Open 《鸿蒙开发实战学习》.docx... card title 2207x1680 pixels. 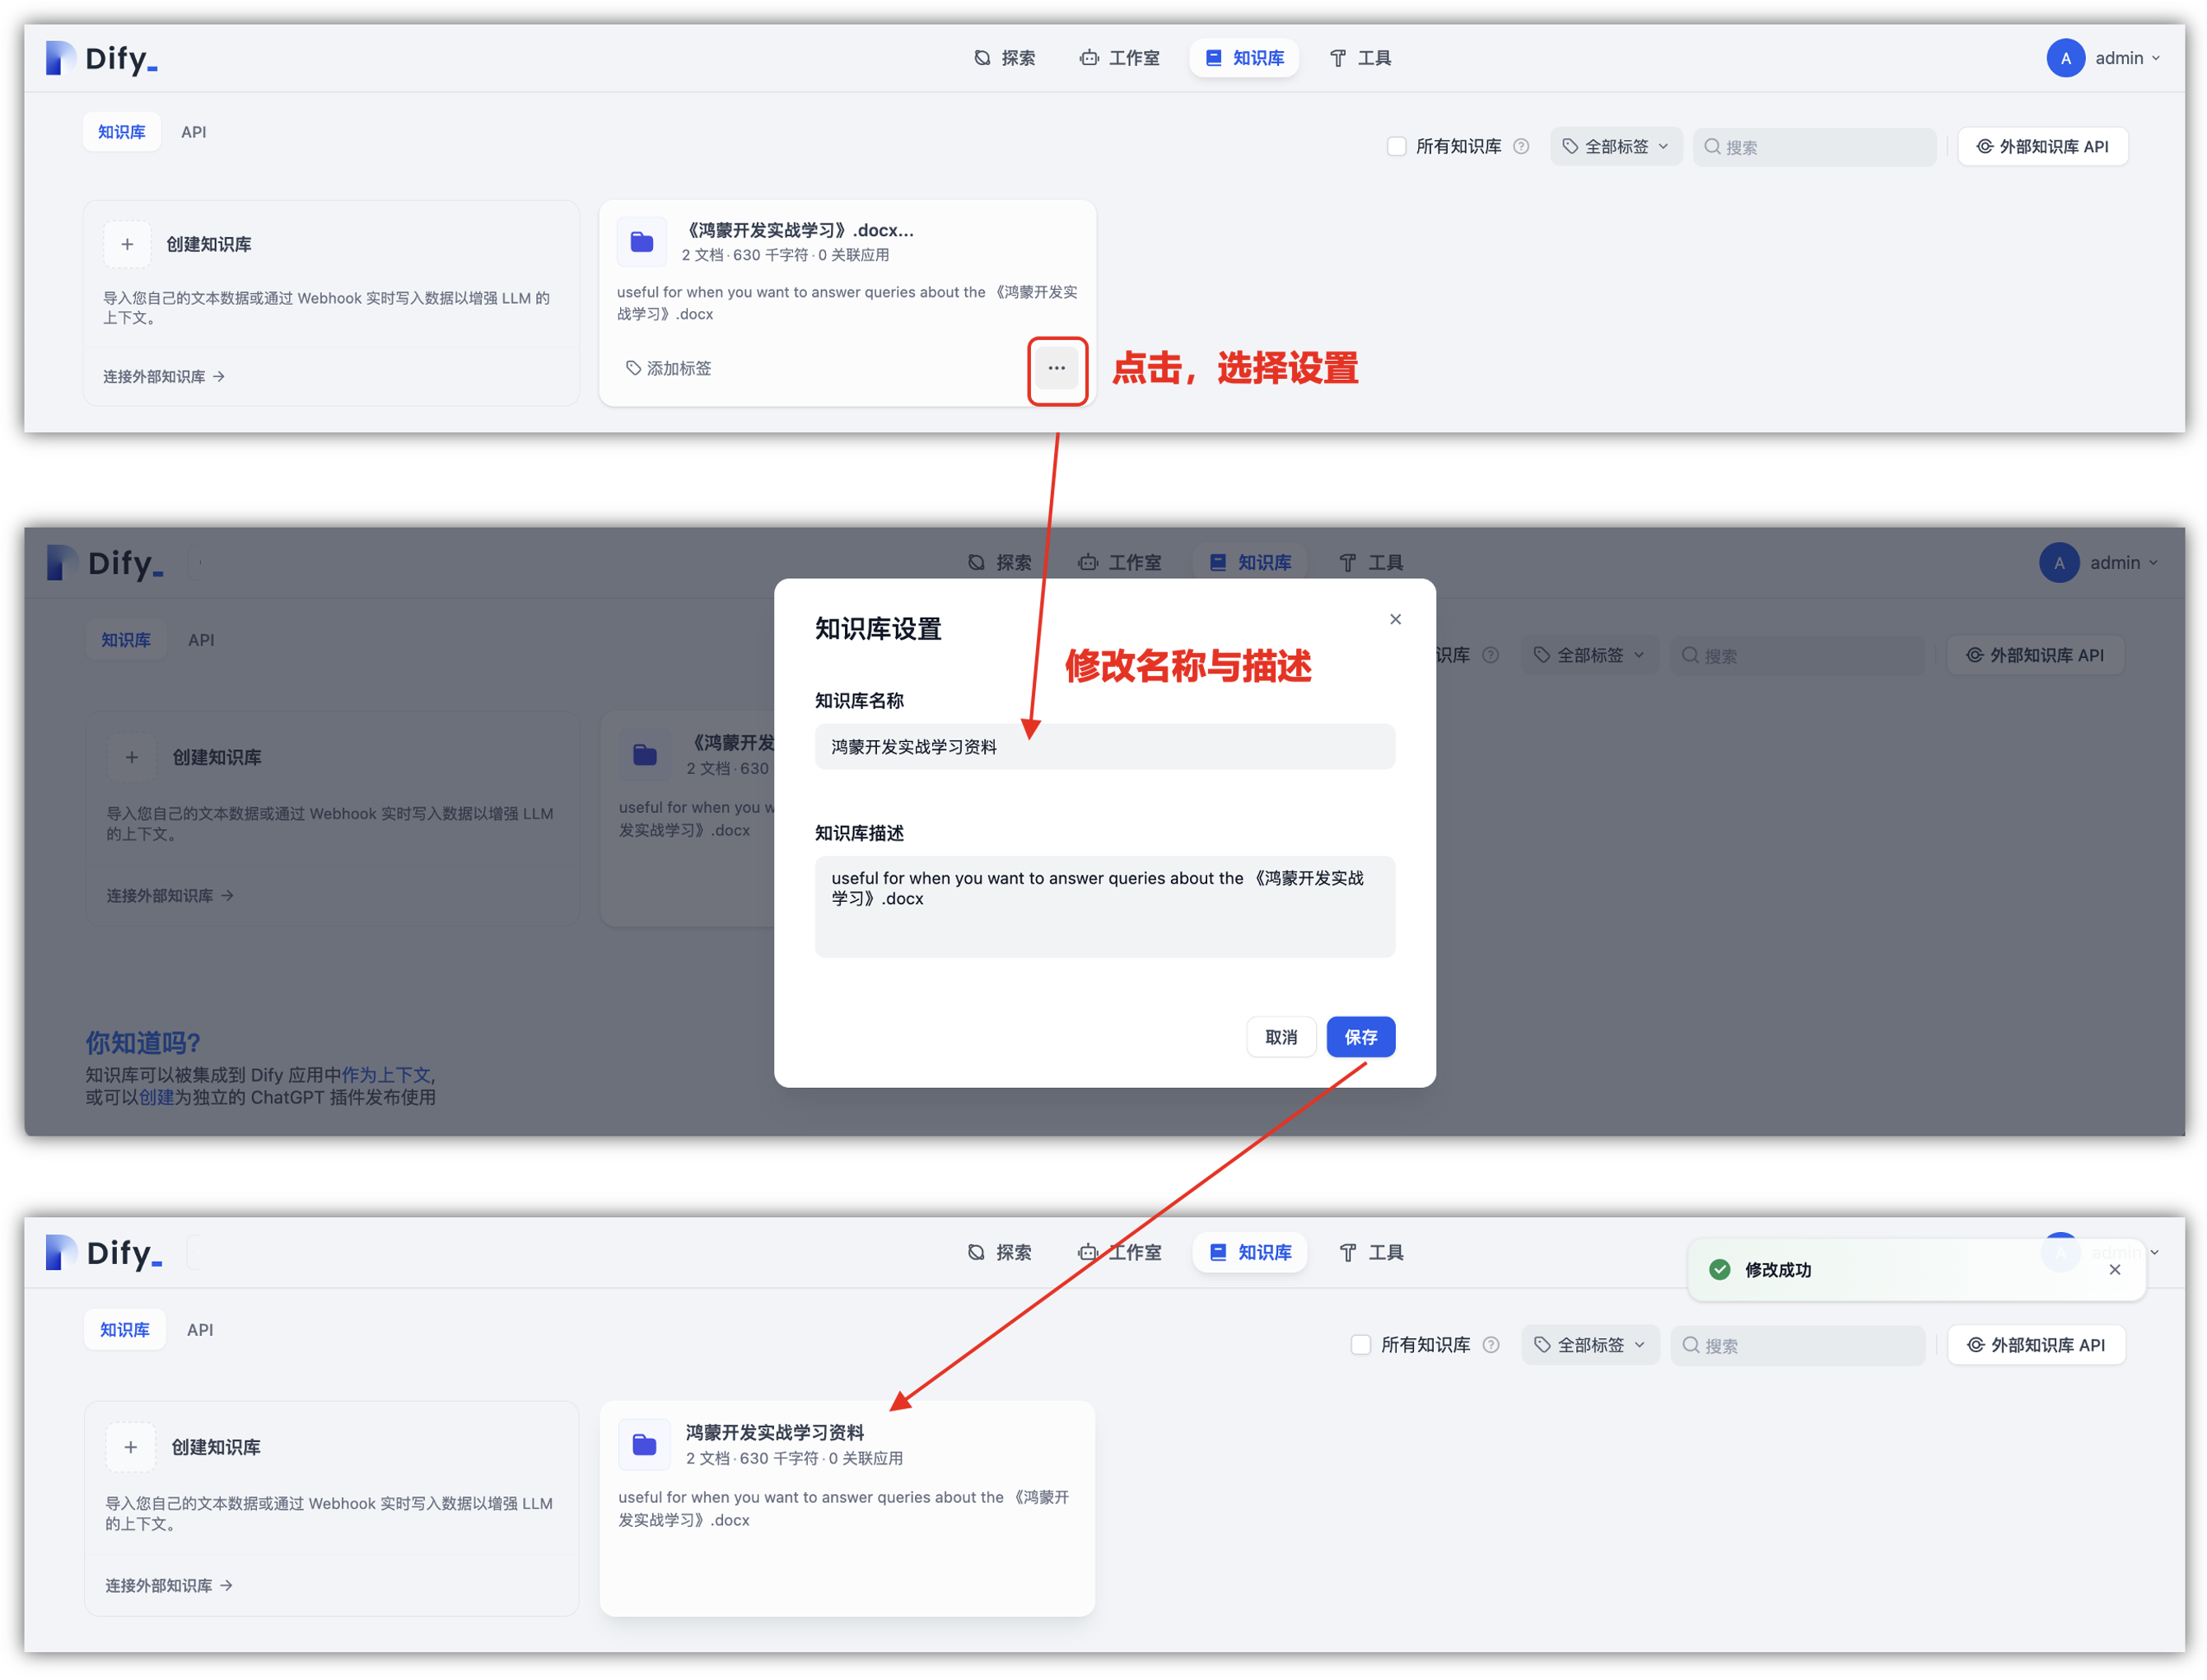pyautogui.click(x=798, y=230)
